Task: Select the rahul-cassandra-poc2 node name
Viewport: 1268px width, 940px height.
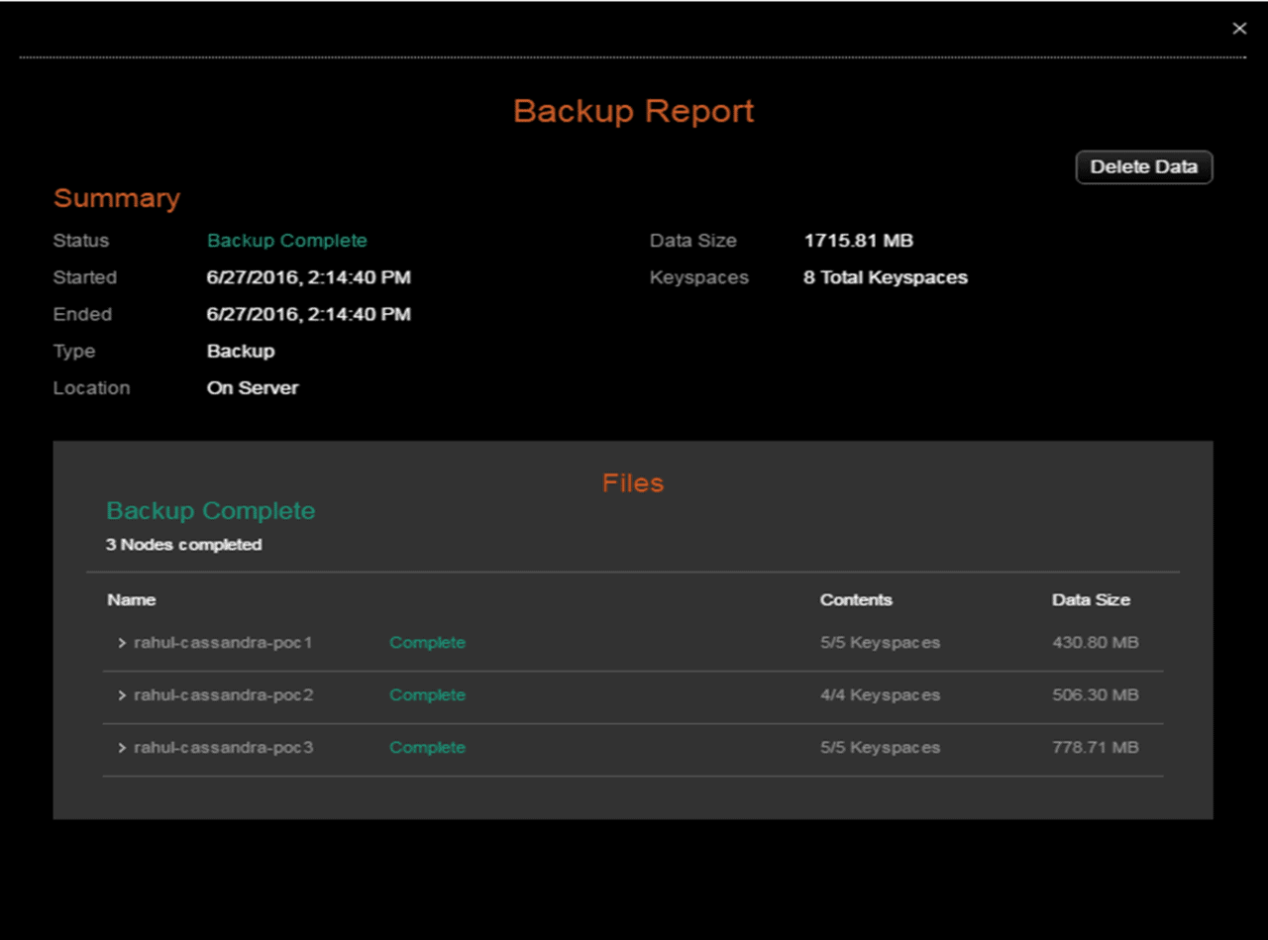Action: click(x=223, y=695)
